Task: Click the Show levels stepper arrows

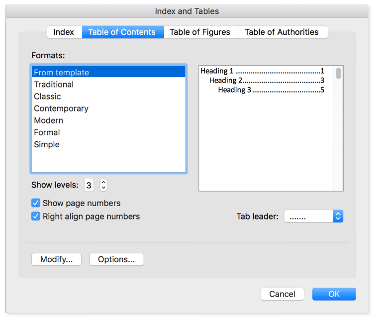Action: 103,185
